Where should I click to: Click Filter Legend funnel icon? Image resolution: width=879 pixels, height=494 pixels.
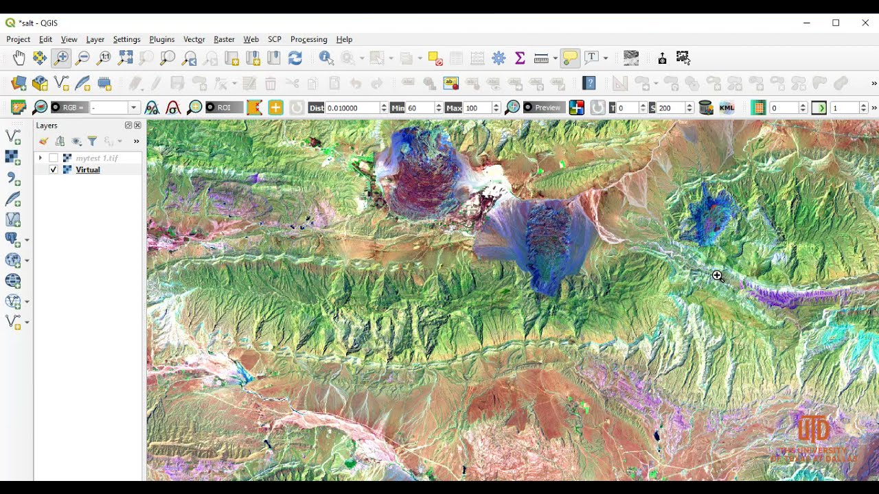[92, 141]
